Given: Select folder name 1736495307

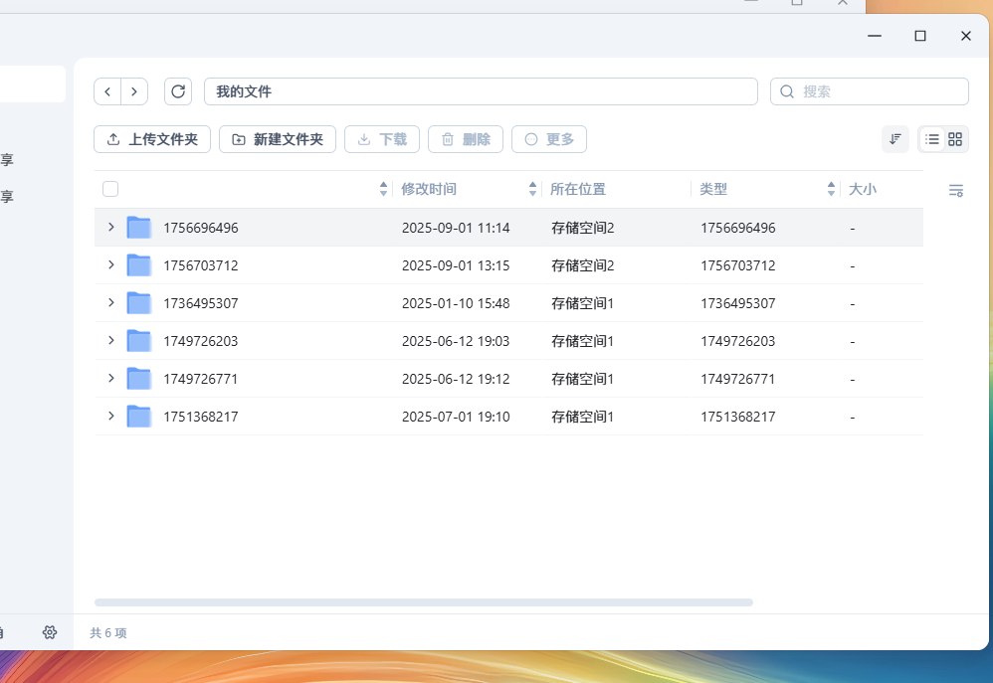Looking at the screenshot, I should [201, 304].
